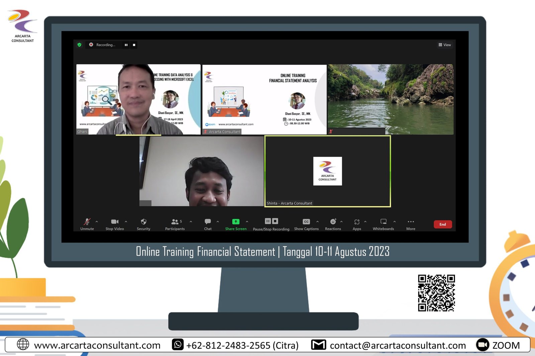
Task: Expand audio options arrow beside Unmute
Action: 97,222
